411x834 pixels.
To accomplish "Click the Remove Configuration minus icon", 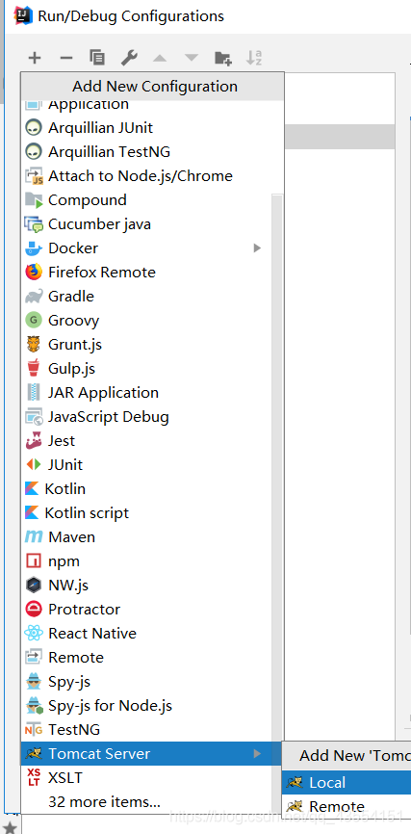I will [65, 58].
